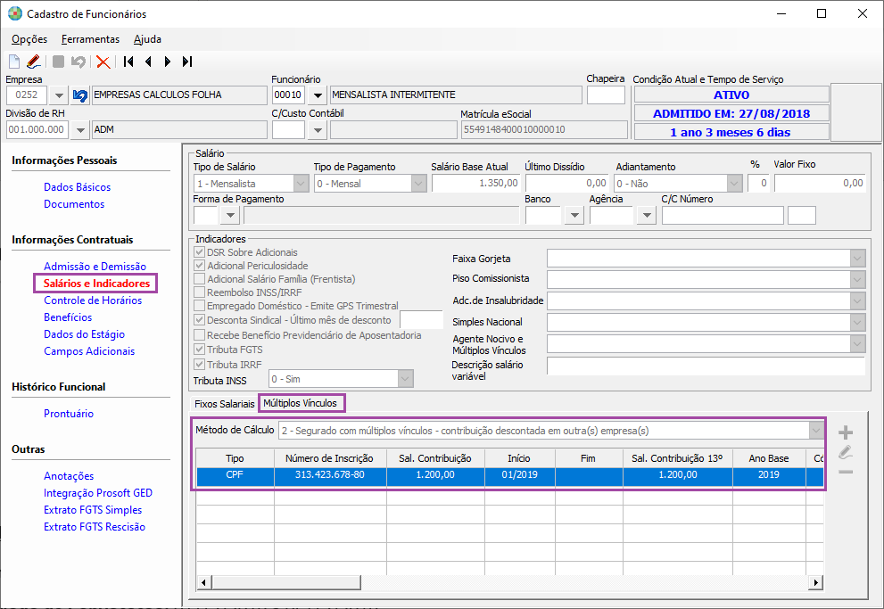The image size is (884, 609).
Task: Expand Agente Nocivo e Múltiplos Vínculos dropdown
Action: 857,343
